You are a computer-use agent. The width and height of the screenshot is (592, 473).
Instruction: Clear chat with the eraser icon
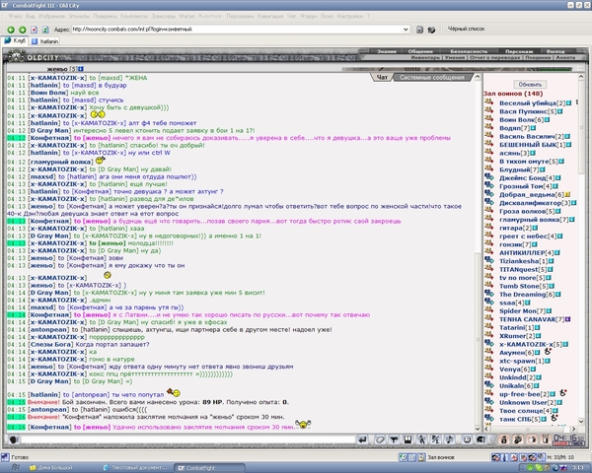tap(380, 439)
